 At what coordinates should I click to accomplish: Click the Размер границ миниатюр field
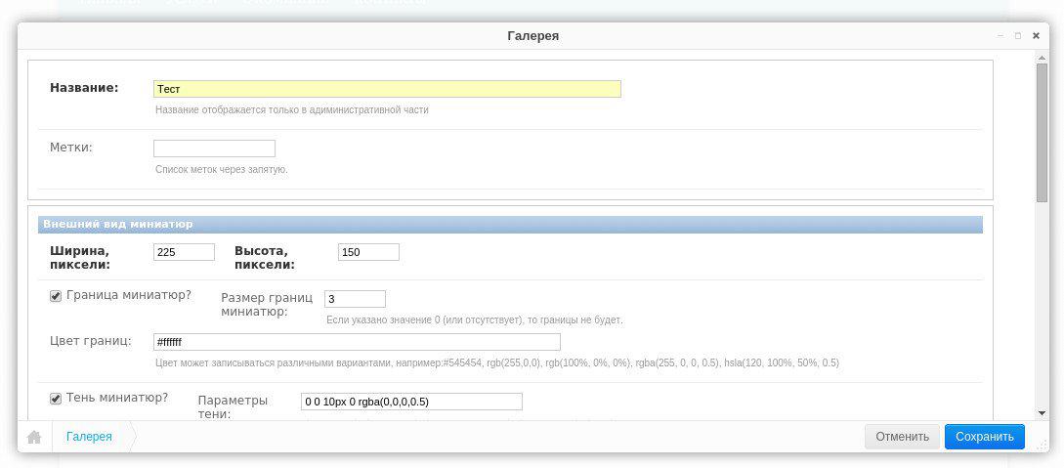[x=355, y=299]
